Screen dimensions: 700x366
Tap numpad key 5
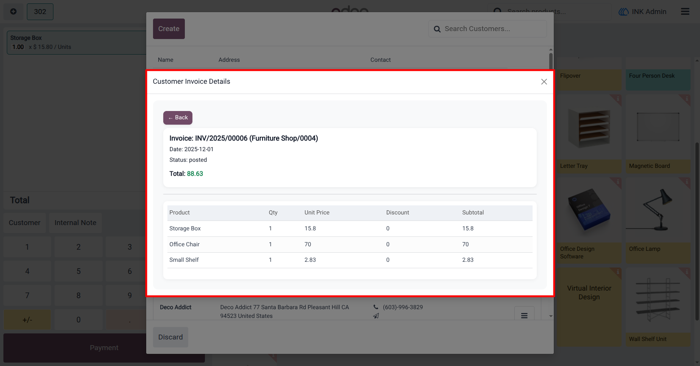pyautogui.click(x=78, y=271)
